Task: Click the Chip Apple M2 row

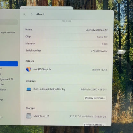Action: tap(66, 37)
